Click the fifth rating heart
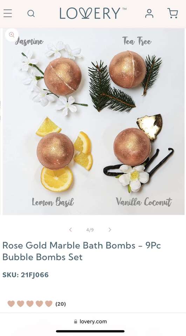Screen dimensions: 186x336 [x=49, y=304]
